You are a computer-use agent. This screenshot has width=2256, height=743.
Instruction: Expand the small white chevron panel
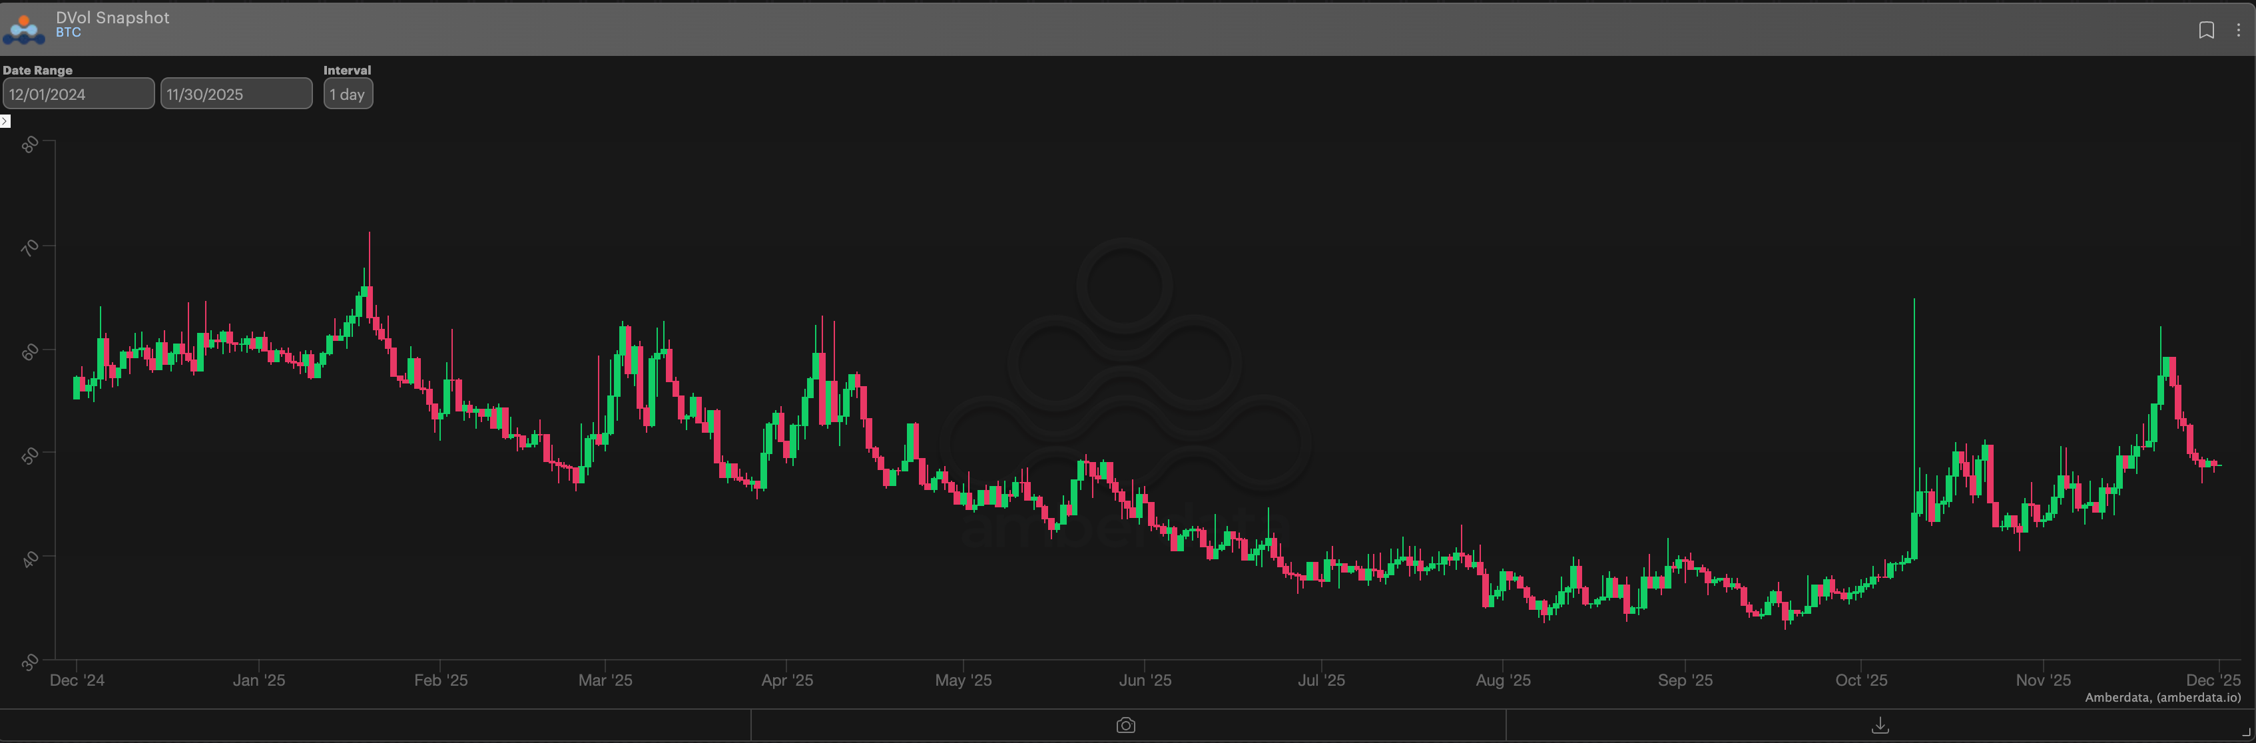tap(5, 122)
